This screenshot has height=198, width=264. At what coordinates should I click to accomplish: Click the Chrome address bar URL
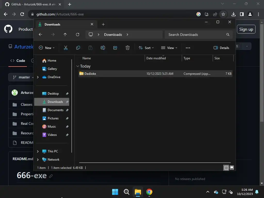tap(60, 14)
